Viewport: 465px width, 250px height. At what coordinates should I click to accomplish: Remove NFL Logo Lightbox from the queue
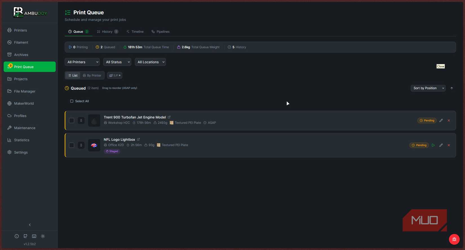[449, 145]
